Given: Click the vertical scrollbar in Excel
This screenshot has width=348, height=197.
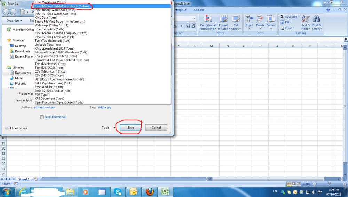Looking at the screenshot, I should click(x=345, y=106).
